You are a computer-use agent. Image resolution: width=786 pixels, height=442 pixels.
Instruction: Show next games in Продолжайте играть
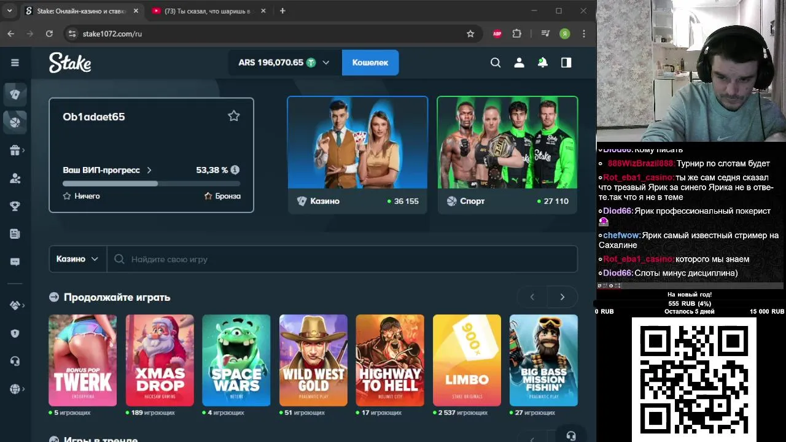[562, 297]
